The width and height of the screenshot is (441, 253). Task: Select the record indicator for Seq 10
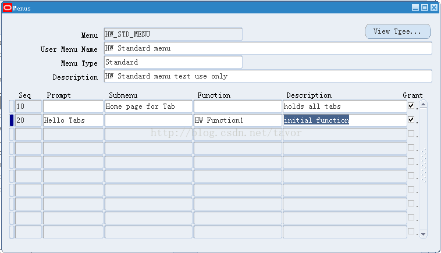point(12,106)
